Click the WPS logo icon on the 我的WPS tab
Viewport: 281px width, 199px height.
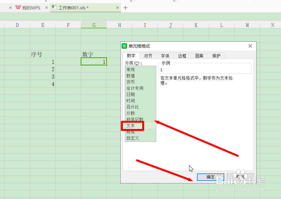pos(18,8)
